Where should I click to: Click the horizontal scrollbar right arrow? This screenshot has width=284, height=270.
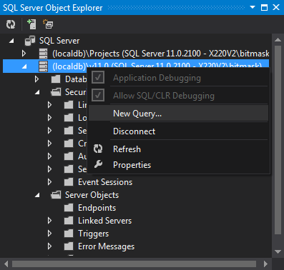click(x=265, y=264)
